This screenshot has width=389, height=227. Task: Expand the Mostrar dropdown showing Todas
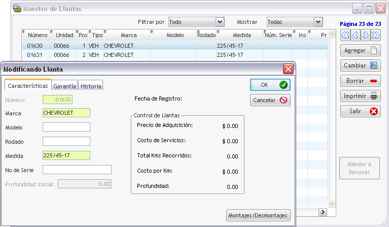[318, 22]
